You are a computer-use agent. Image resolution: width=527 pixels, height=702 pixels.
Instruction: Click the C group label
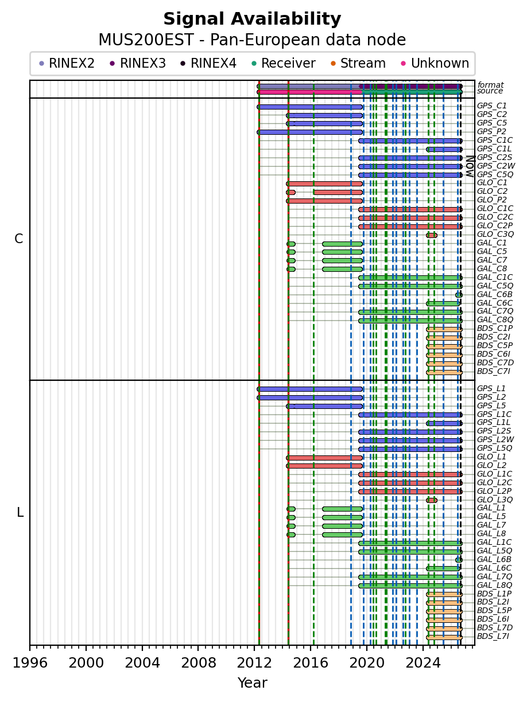coord(19,239)
